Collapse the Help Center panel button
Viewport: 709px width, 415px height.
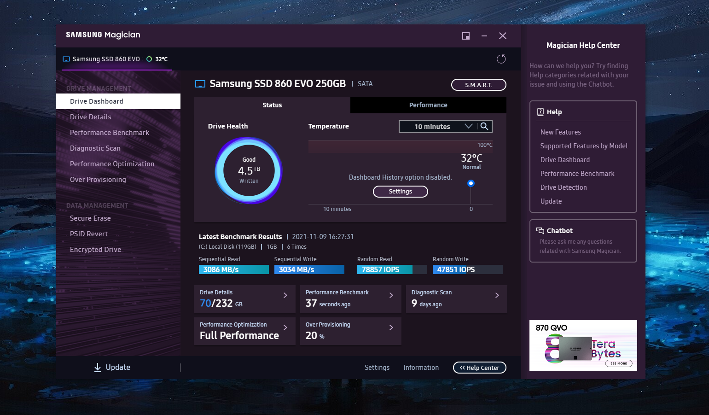[x=479, y=368]
